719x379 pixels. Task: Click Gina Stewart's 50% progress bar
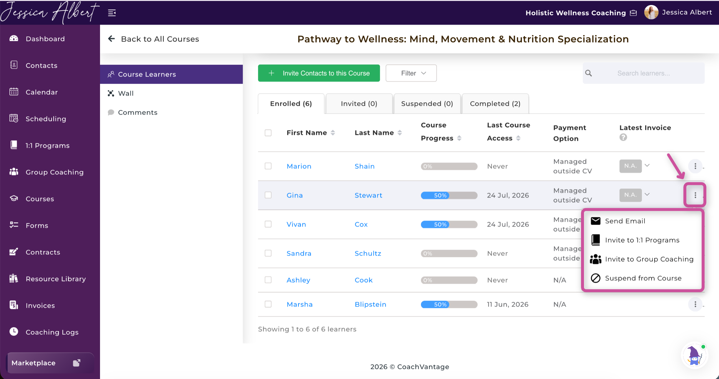coord(449,196)
